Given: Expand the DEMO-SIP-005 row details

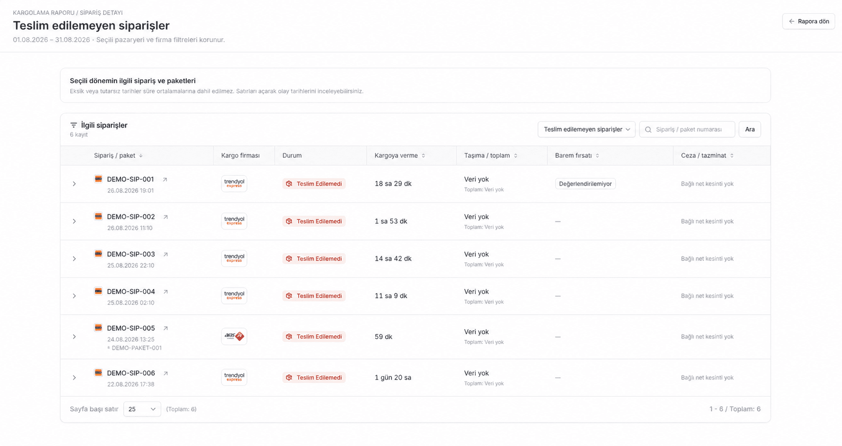Looking at the screenshot, I should [74, 337].
